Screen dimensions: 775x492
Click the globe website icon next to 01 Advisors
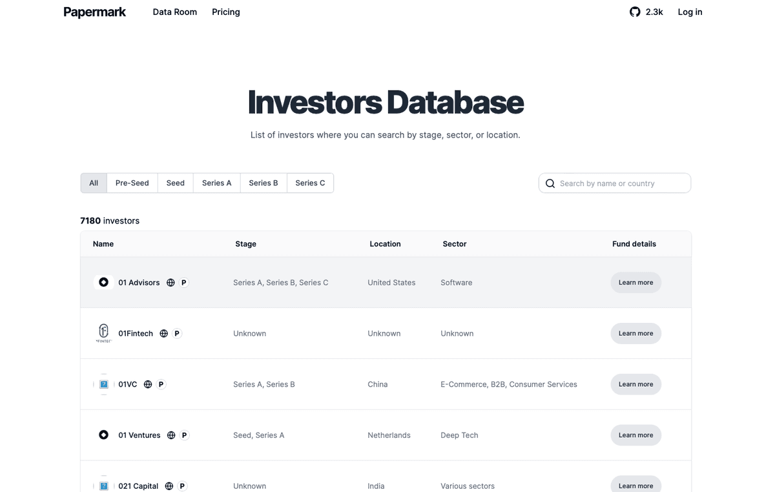(170, 282)
